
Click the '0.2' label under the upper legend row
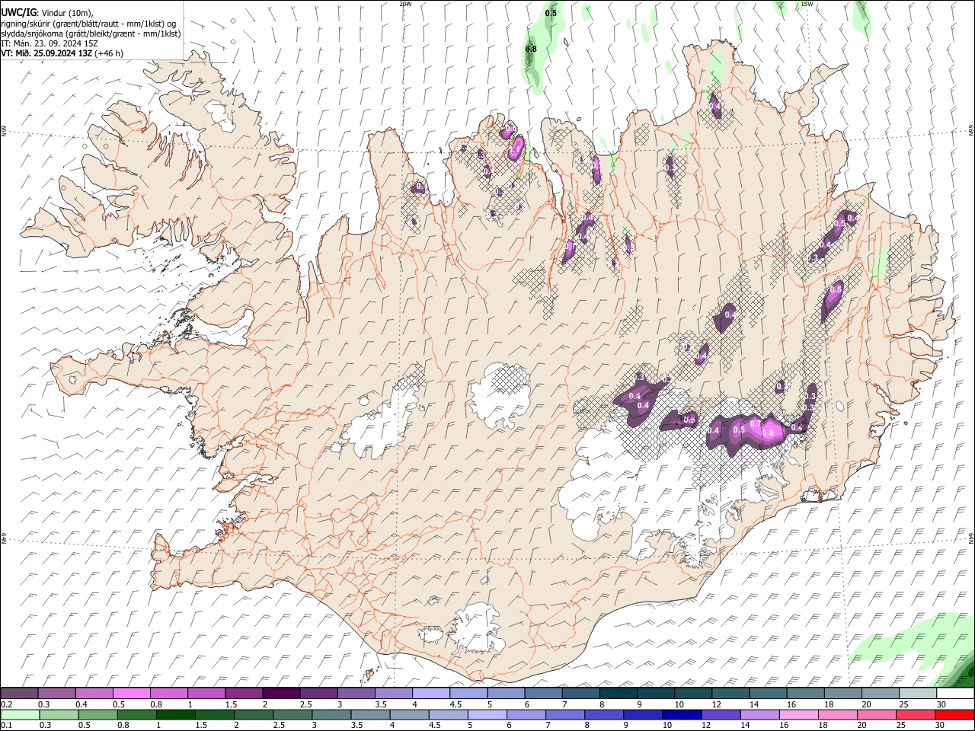point(6,704)
